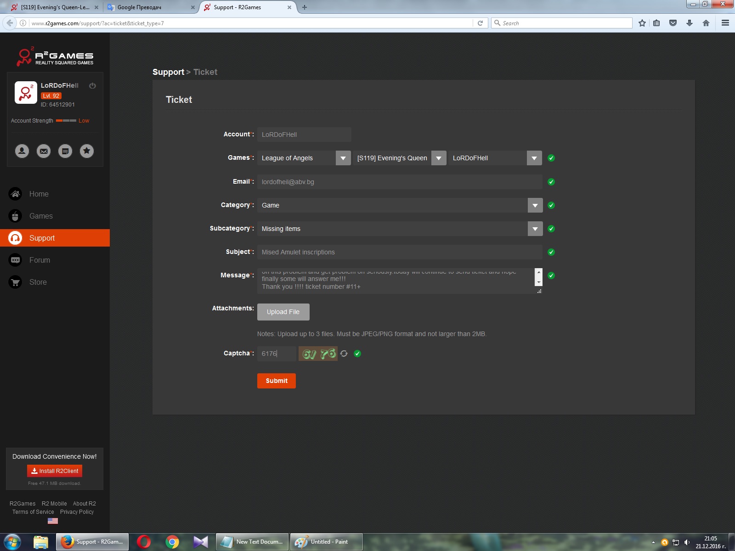Open Firefox hamburger menu
The width and height of the screenshot is (735, 551).
(725, 23)
